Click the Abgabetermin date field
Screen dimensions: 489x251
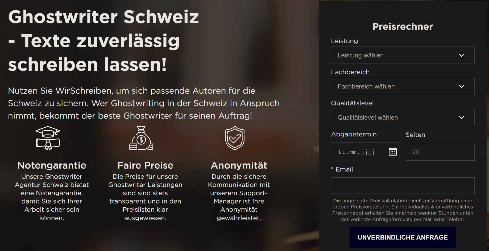[x=365, y=152]
